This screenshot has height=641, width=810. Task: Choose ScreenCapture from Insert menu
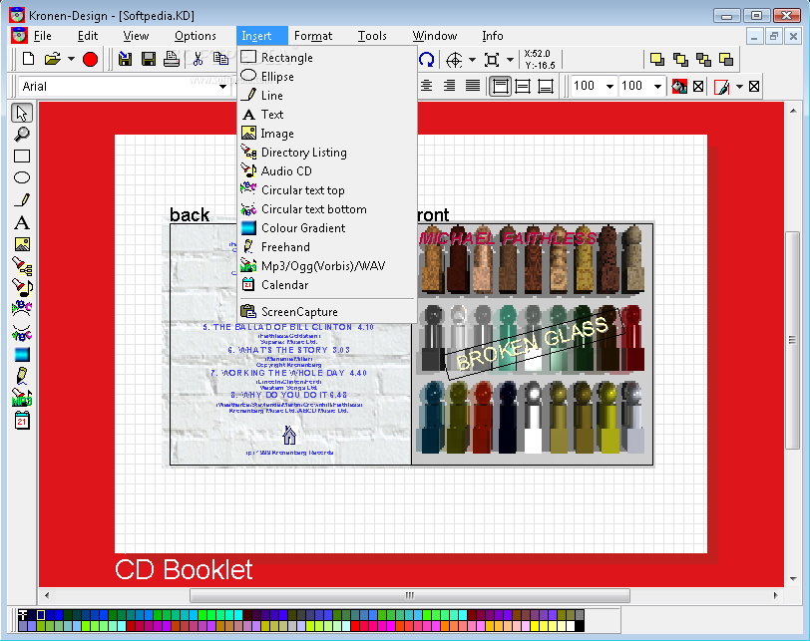pos(327,312)
